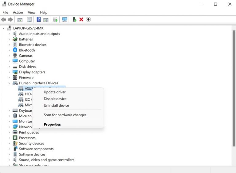Click the Biometric devices fingerprint icon
Viewport: 236px width, 173px height.
pos(15,44)
